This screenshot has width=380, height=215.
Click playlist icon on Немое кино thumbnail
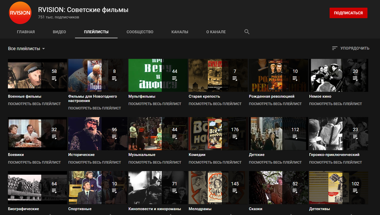click(355, 78)
